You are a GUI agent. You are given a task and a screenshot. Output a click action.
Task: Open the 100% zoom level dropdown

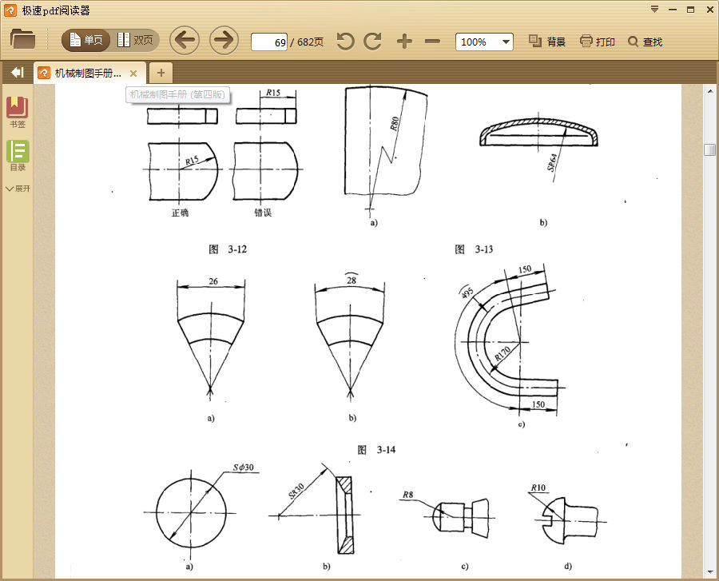(484, 42)
